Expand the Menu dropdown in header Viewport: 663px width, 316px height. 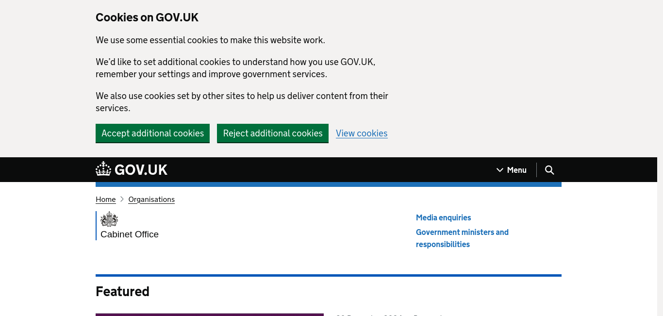[x=512, y=170]
